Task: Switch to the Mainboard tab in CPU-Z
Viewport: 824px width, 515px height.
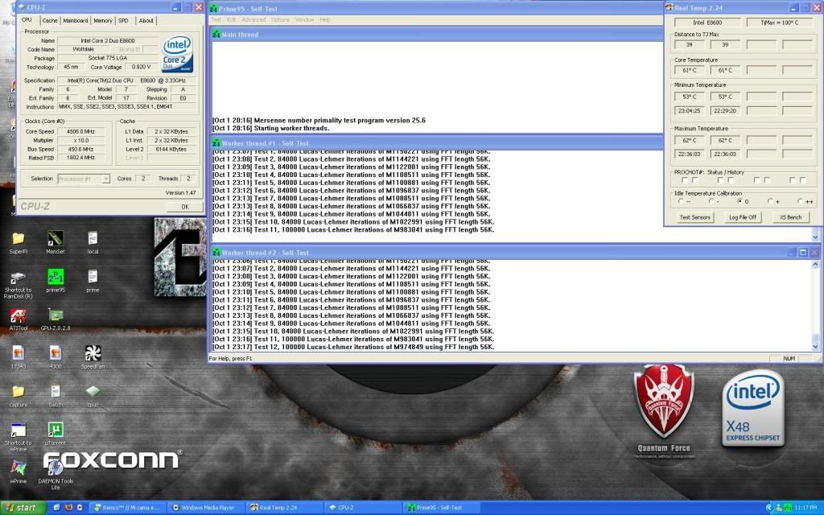Action: 76,20
